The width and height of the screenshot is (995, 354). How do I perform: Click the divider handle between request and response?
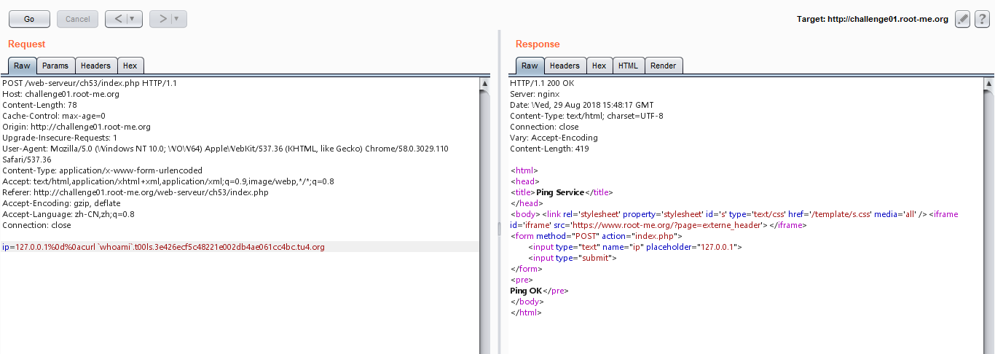tap(499, 229)
